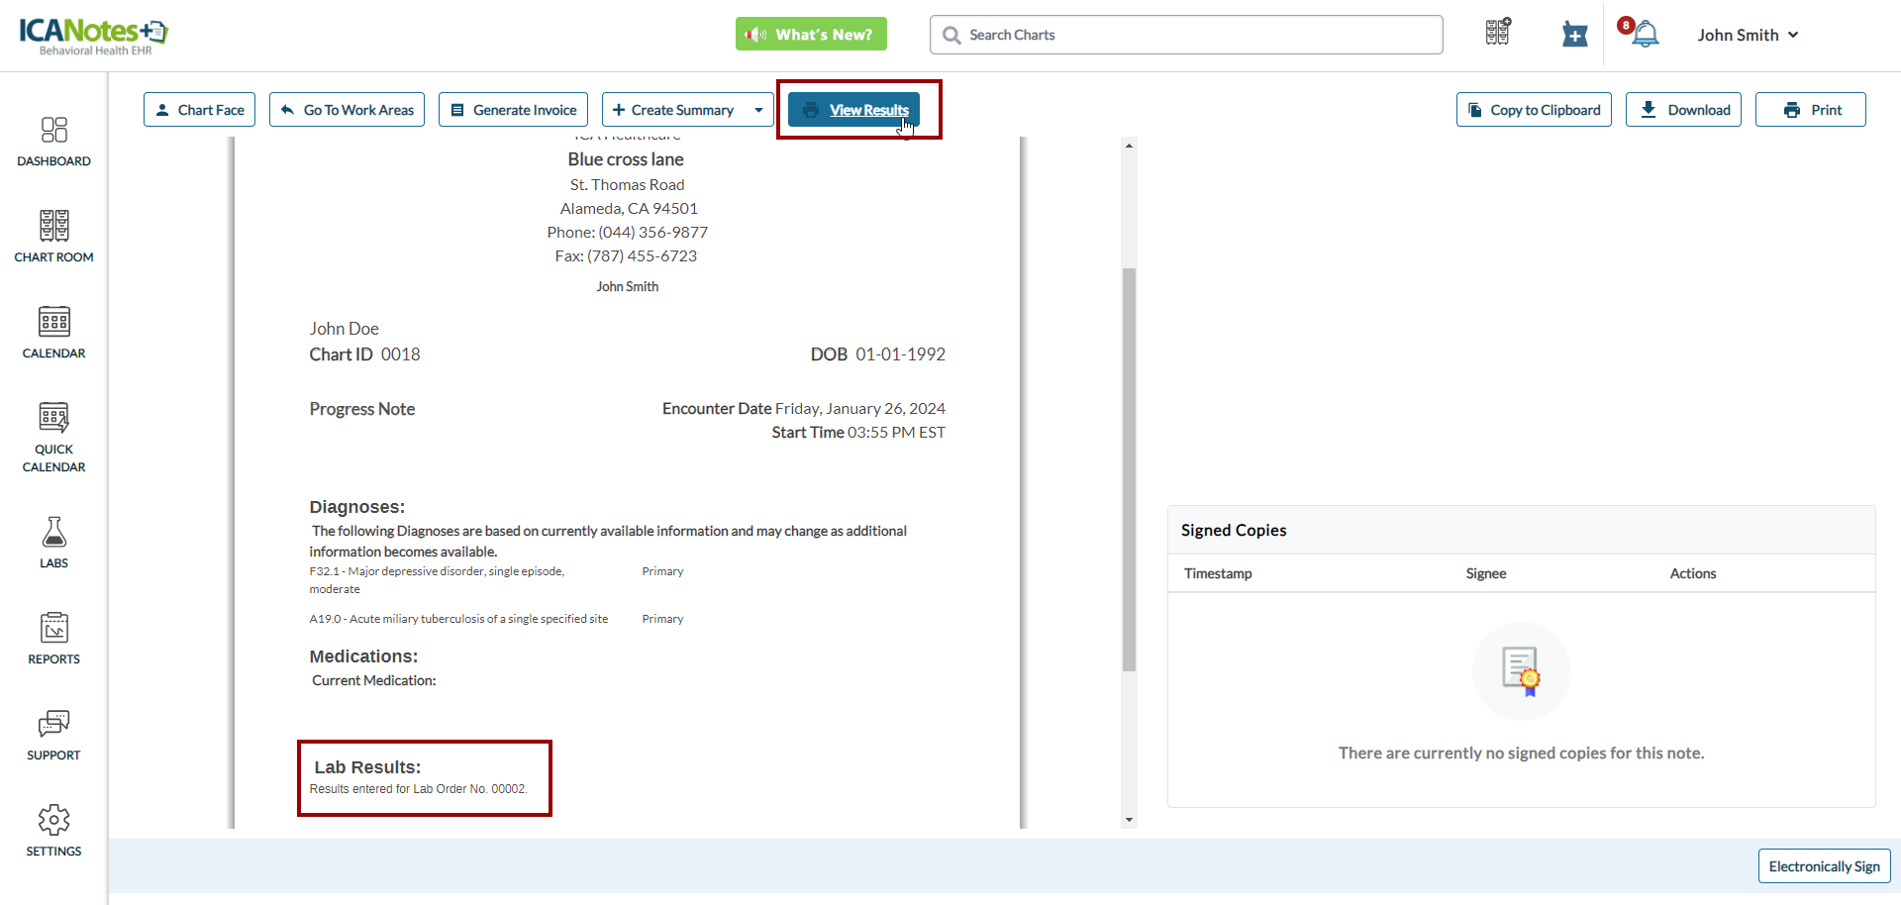Click the note vertical scrollbar thumb
The width and height of the screenshot is (1901, 905).
(1129, 469)
